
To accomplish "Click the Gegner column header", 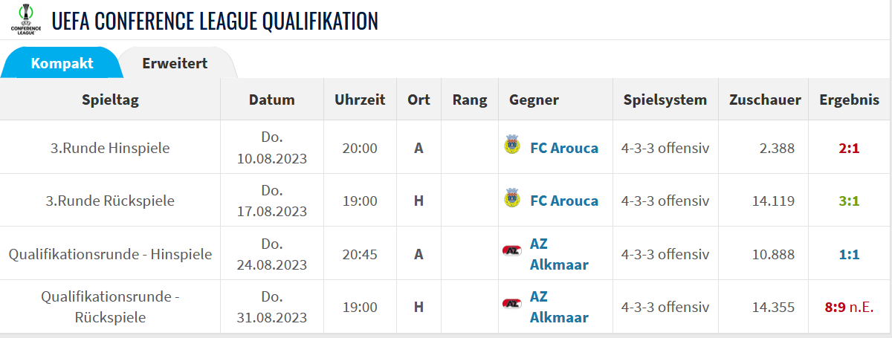I will [534, 100].
